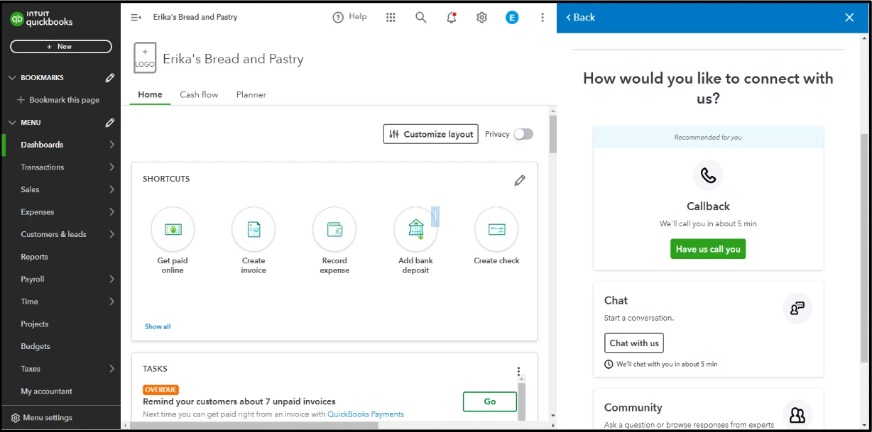872x432 pixels.
Task: Click the QuickBooks logo in the sidebar
Action: (41, 19)
